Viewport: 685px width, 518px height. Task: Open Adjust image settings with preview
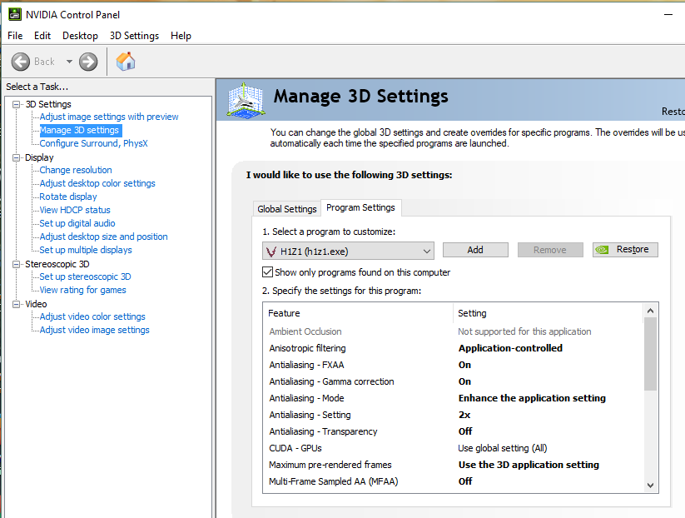click(109, 117)
